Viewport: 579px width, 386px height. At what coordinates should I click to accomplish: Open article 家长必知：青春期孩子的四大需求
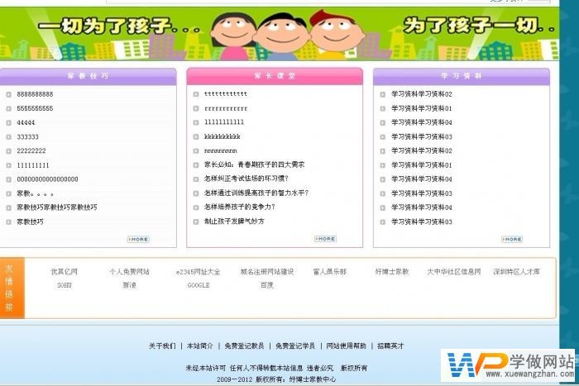(254, 164)
